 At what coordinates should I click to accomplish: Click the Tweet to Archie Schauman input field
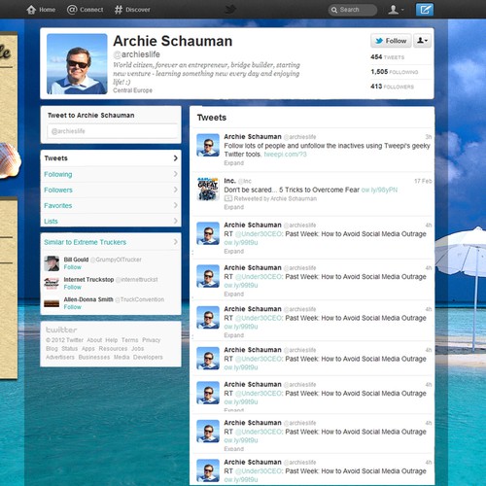[112, 131]
